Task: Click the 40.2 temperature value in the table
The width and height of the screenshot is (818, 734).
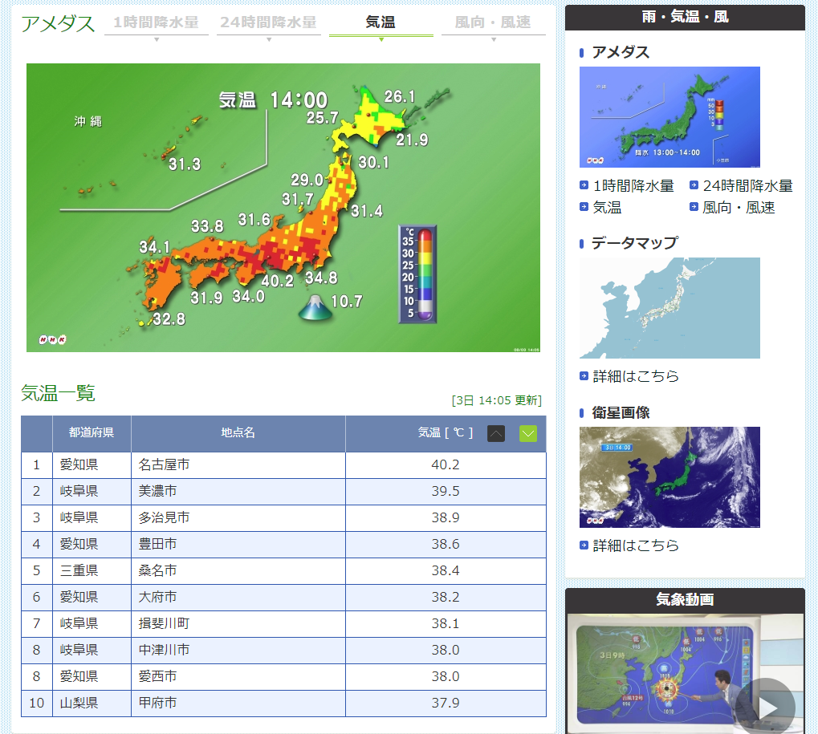Action: (446, 465)
